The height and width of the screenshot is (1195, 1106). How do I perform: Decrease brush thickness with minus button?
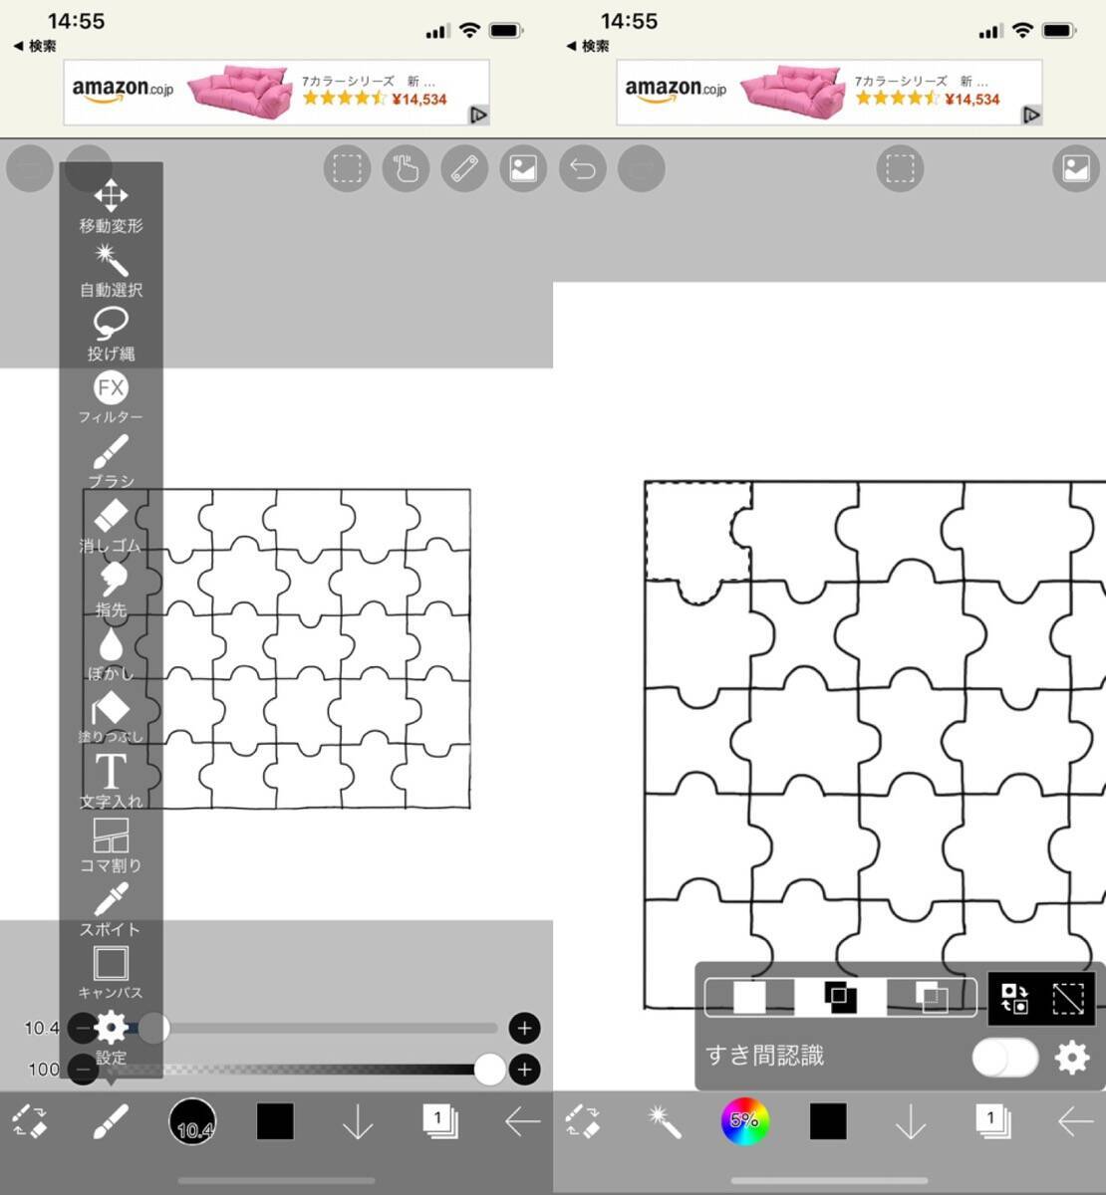coord(82,1028)
